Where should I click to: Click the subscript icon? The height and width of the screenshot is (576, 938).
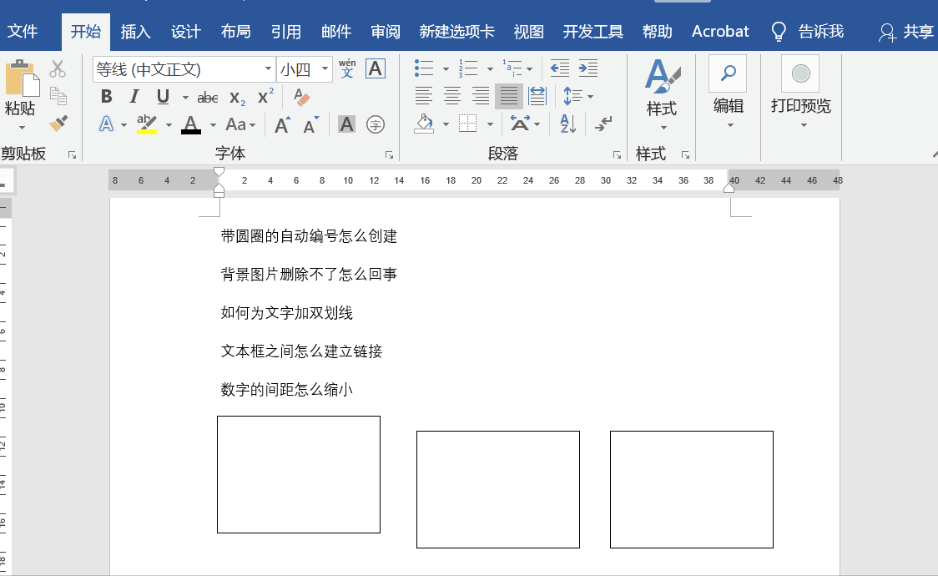(236, 96)
